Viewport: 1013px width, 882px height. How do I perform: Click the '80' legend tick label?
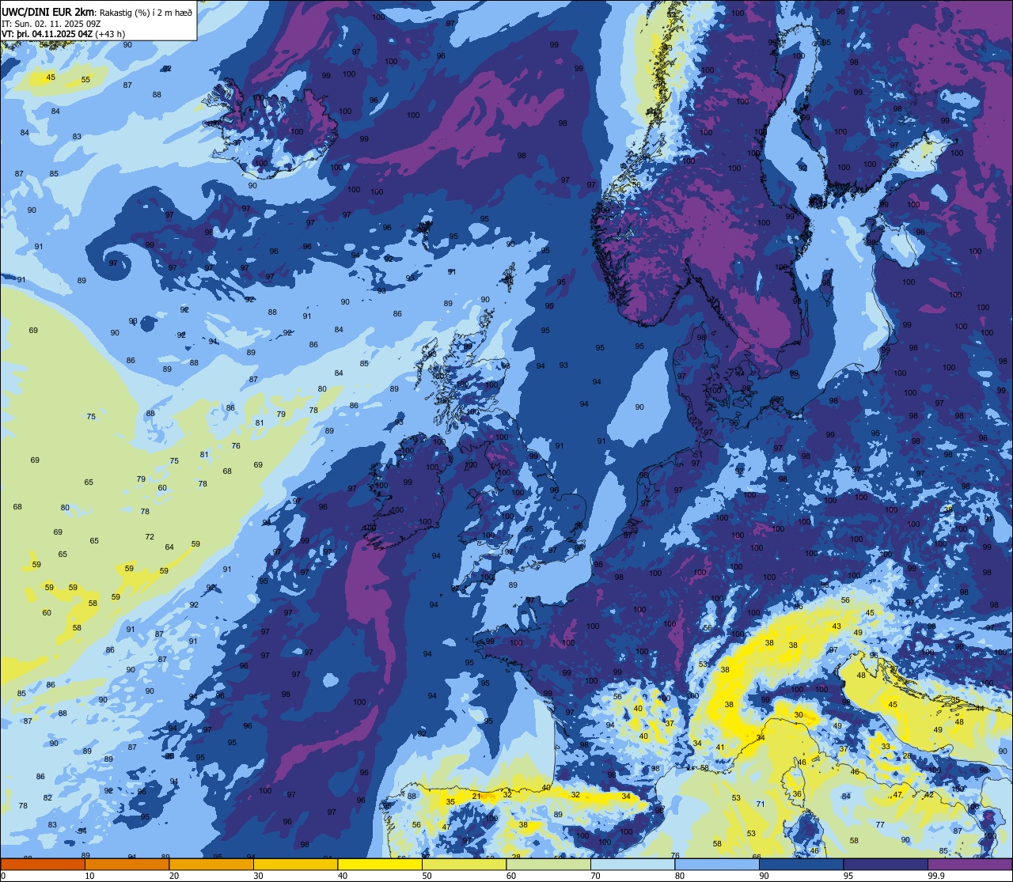point(680,876)
